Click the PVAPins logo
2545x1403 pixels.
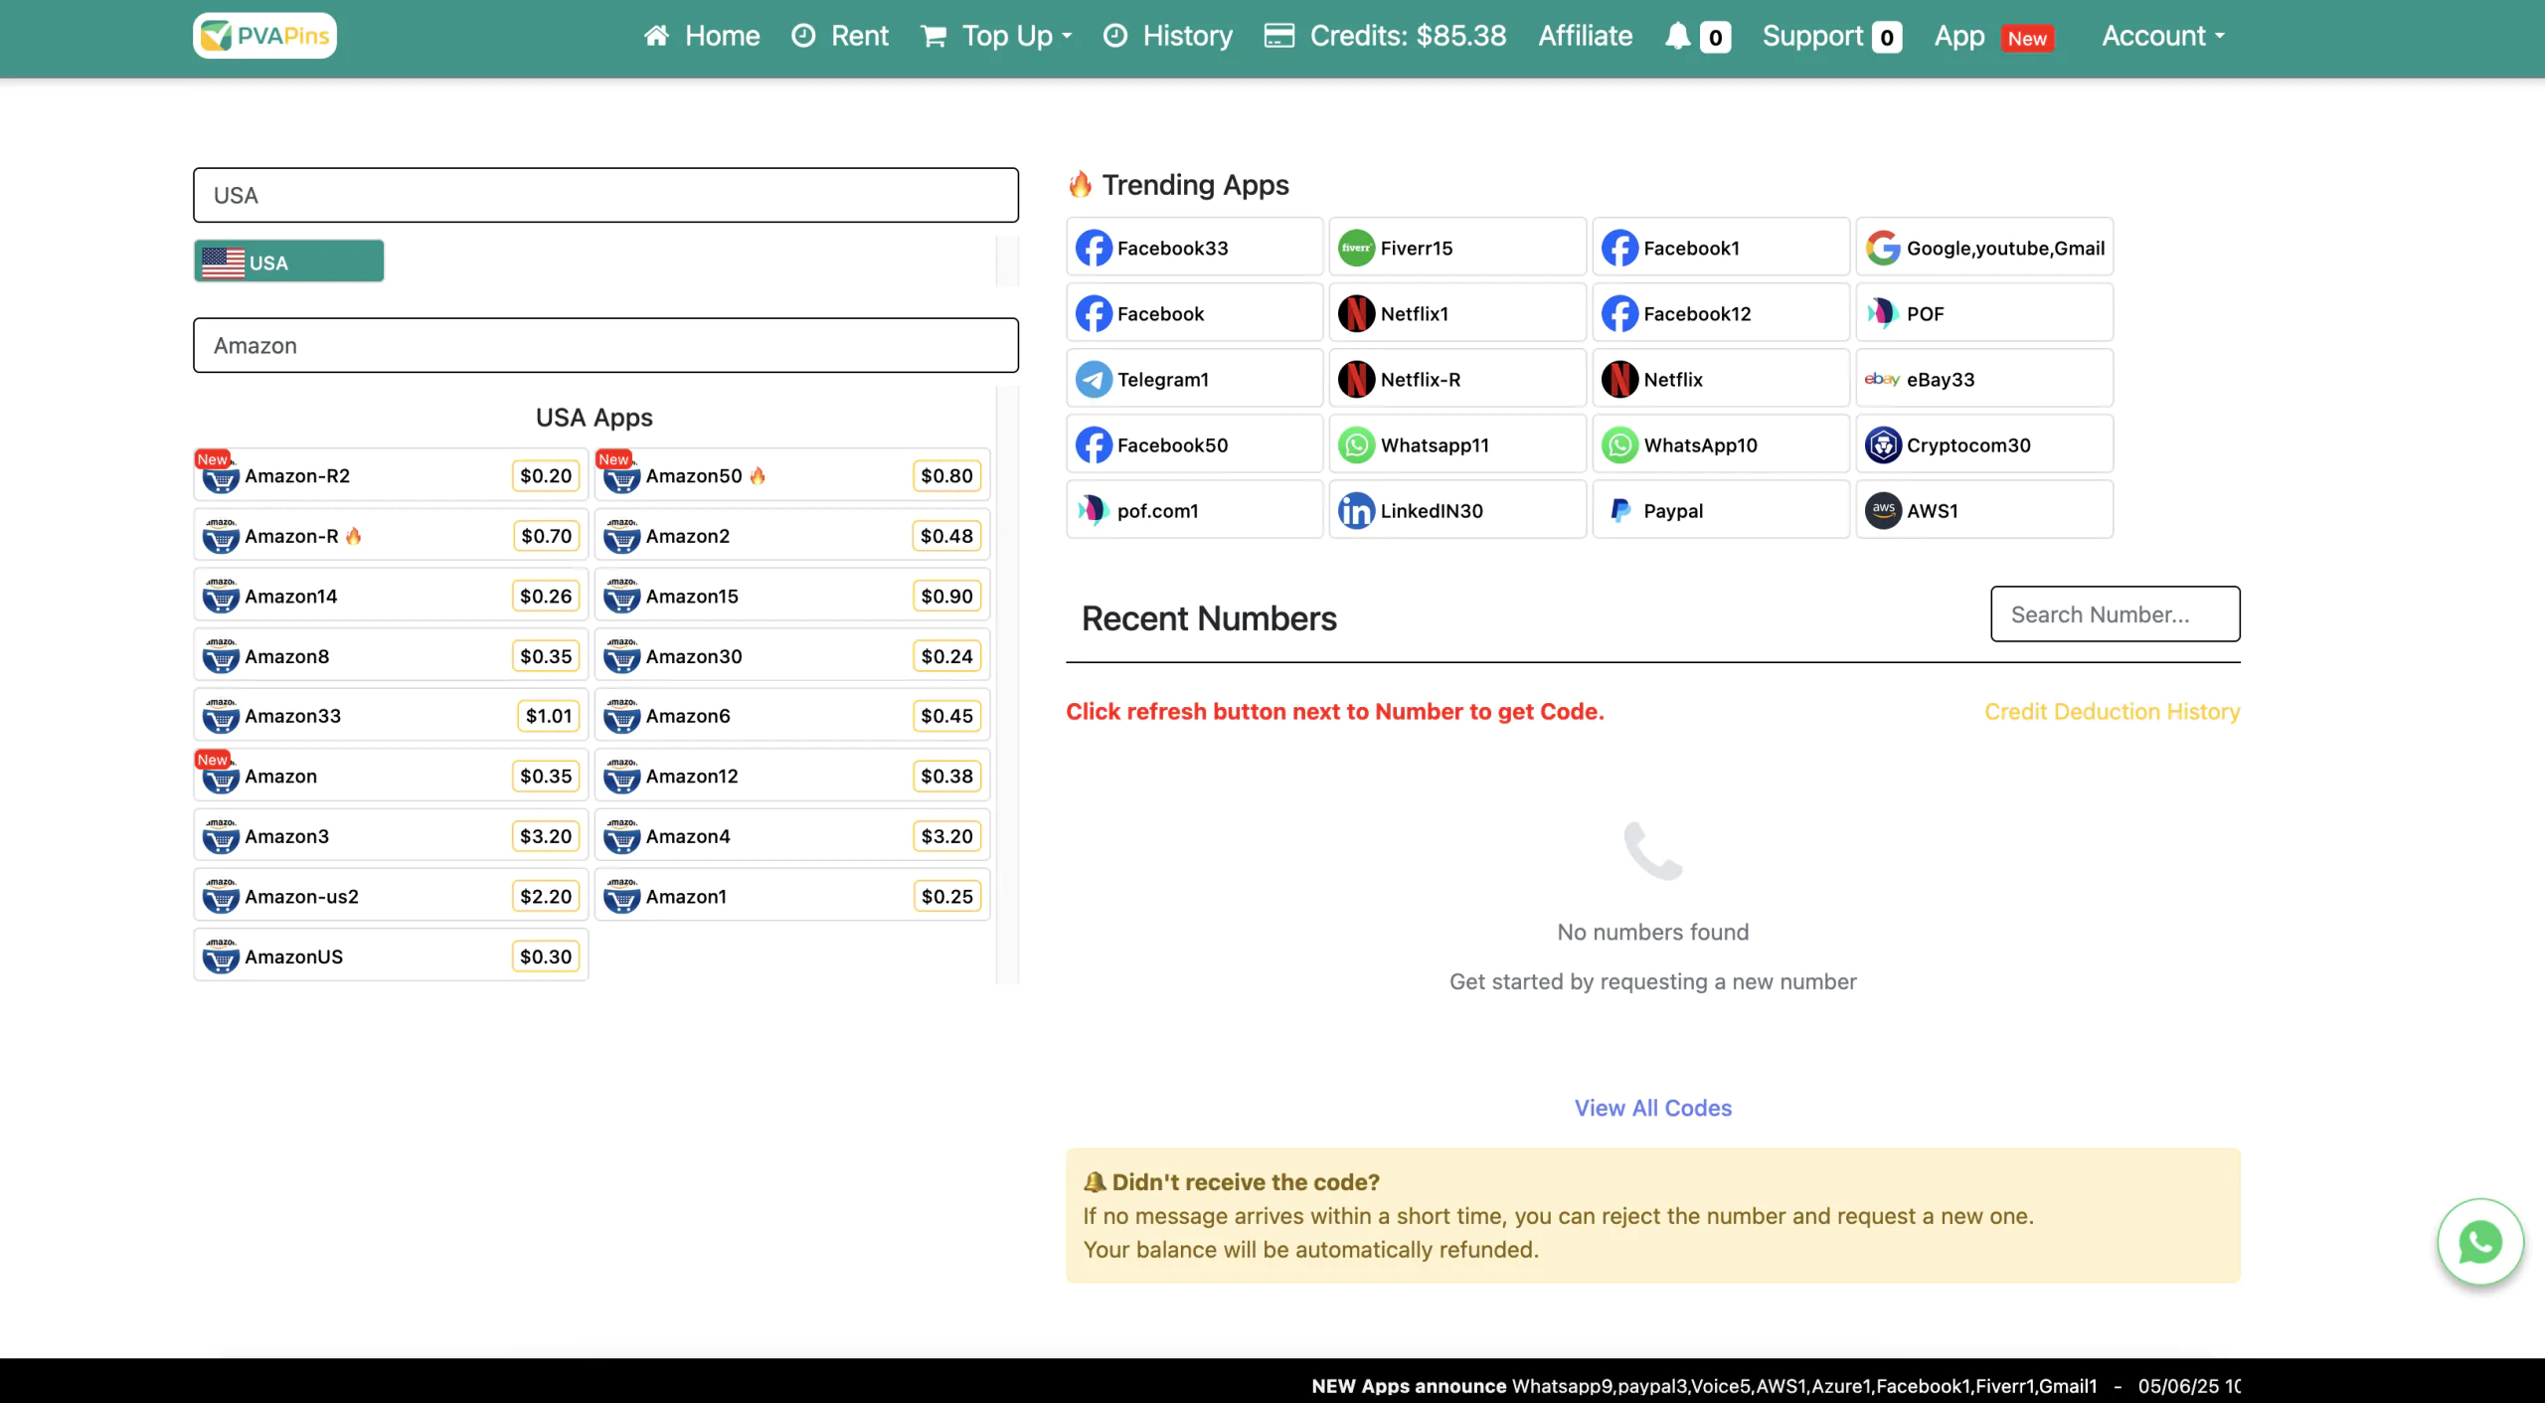pos(264,36)
